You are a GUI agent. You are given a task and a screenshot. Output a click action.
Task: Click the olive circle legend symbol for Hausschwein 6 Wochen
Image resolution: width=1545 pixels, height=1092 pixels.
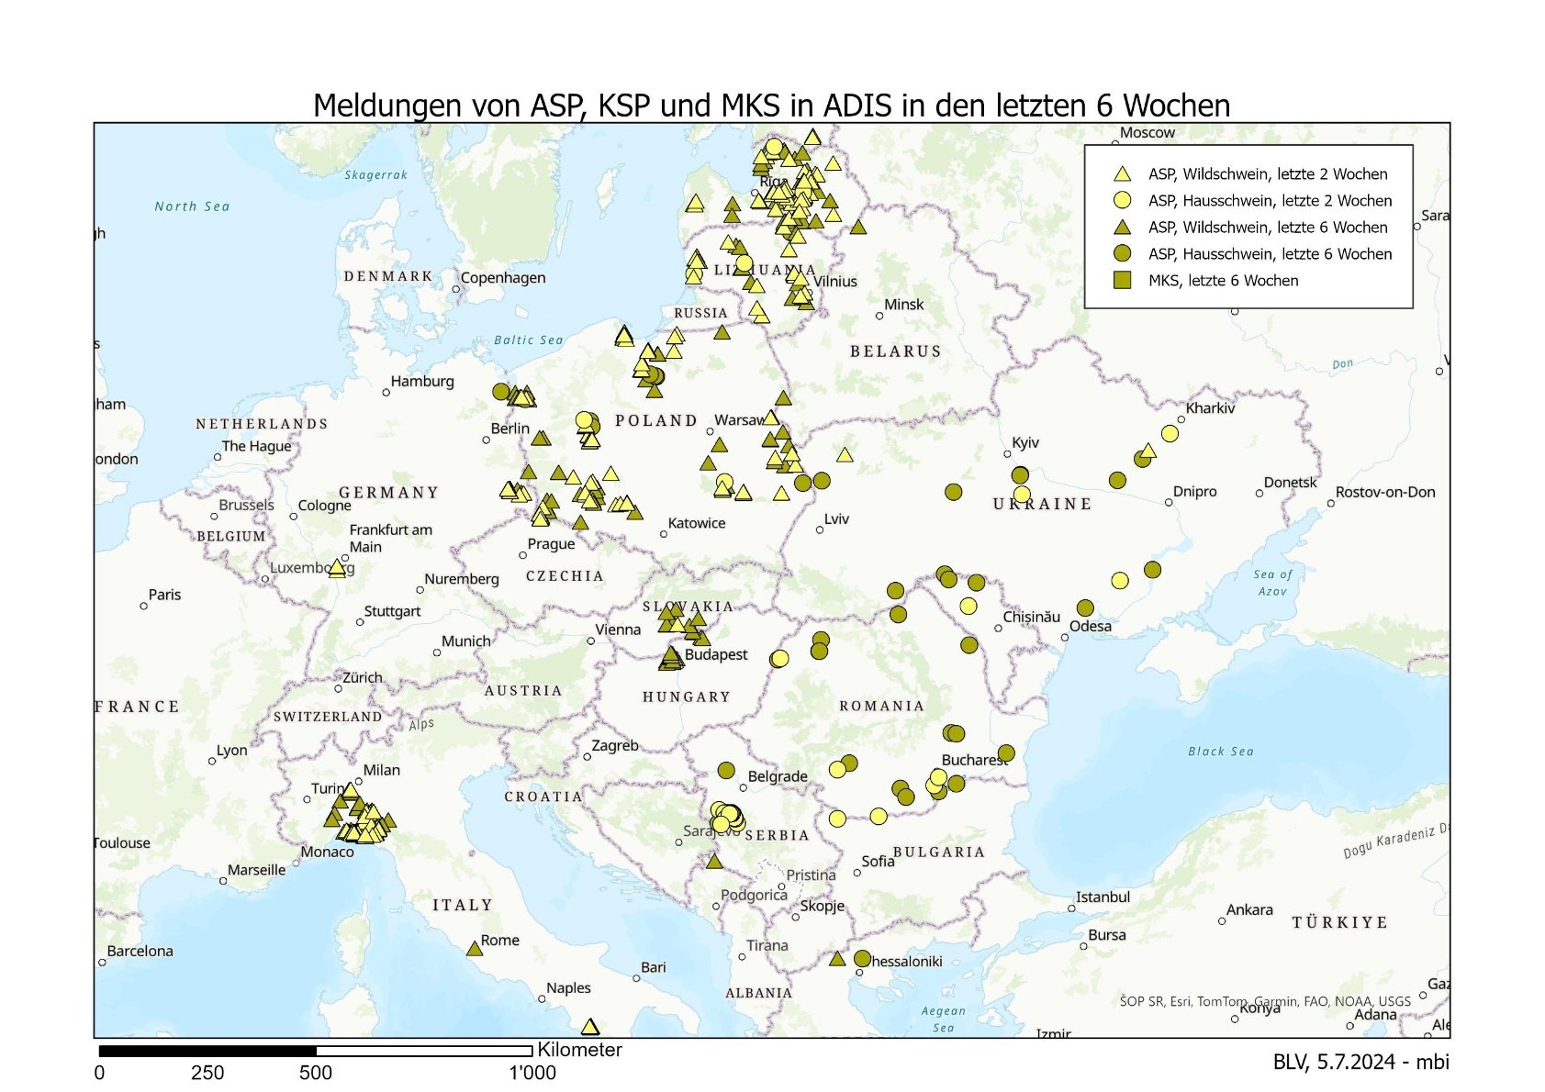tap(1122, 253)
